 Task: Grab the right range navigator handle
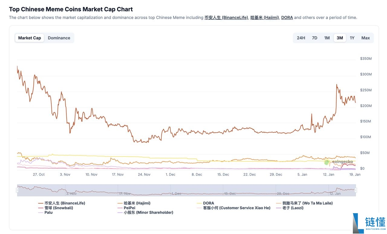pyautogui.click(x=356, y=190)
